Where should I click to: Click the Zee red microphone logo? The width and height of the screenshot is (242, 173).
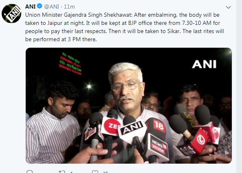pyautogui.click(x=112, y=126)
